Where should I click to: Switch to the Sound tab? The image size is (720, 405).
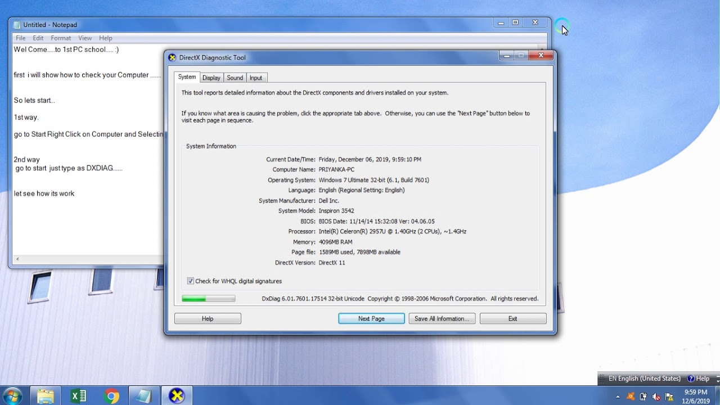coord(235,78)
